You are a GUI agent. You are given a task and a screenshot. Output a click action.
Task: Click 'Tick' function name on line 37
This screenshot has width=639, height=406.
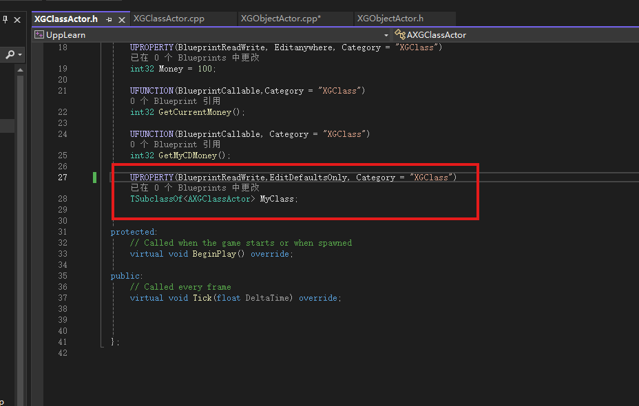click(x=202, y=298)
